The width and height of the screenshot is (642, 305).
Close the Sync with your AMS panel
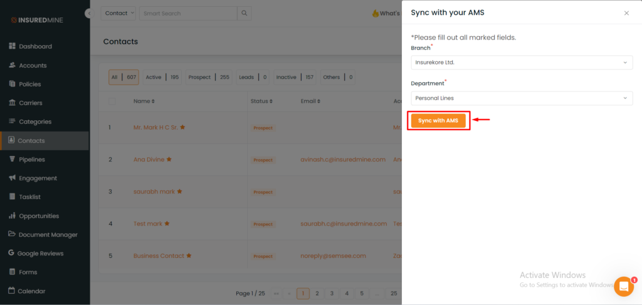(x=626, y=13)
